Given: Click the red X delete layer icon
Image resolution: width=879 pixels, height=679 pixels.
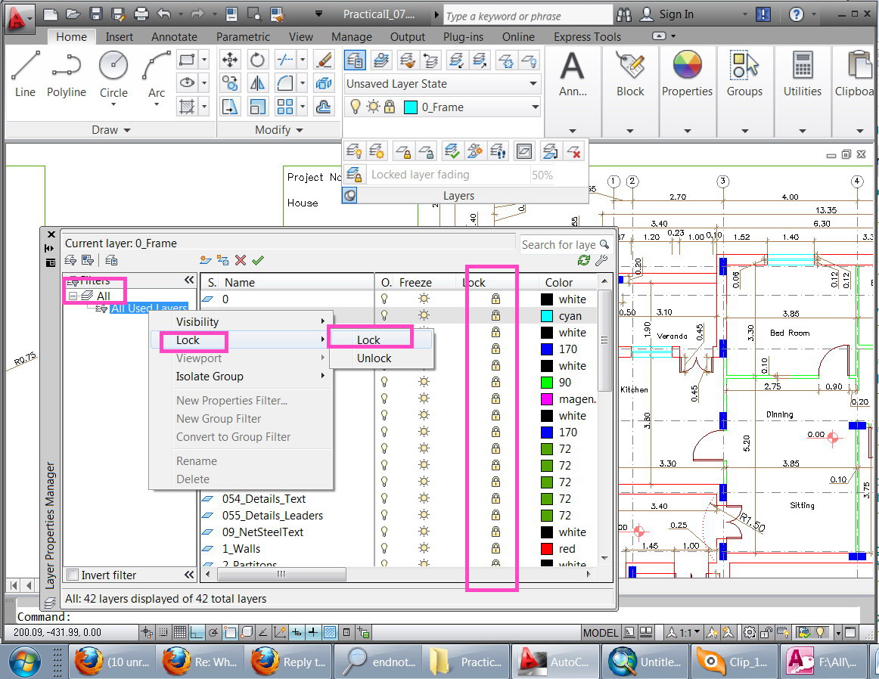Looking at the screenshot, I should [241, 260].
